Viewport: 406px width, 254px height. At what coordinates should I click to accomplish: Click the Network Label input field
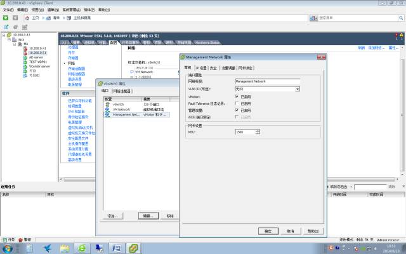point(268,81)
